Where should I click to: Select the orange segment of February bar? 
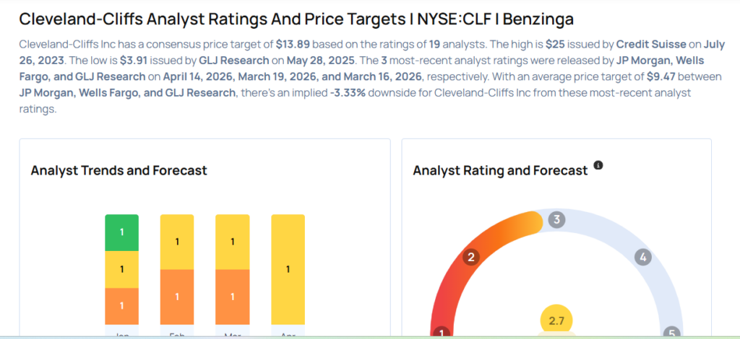(177, 297)
